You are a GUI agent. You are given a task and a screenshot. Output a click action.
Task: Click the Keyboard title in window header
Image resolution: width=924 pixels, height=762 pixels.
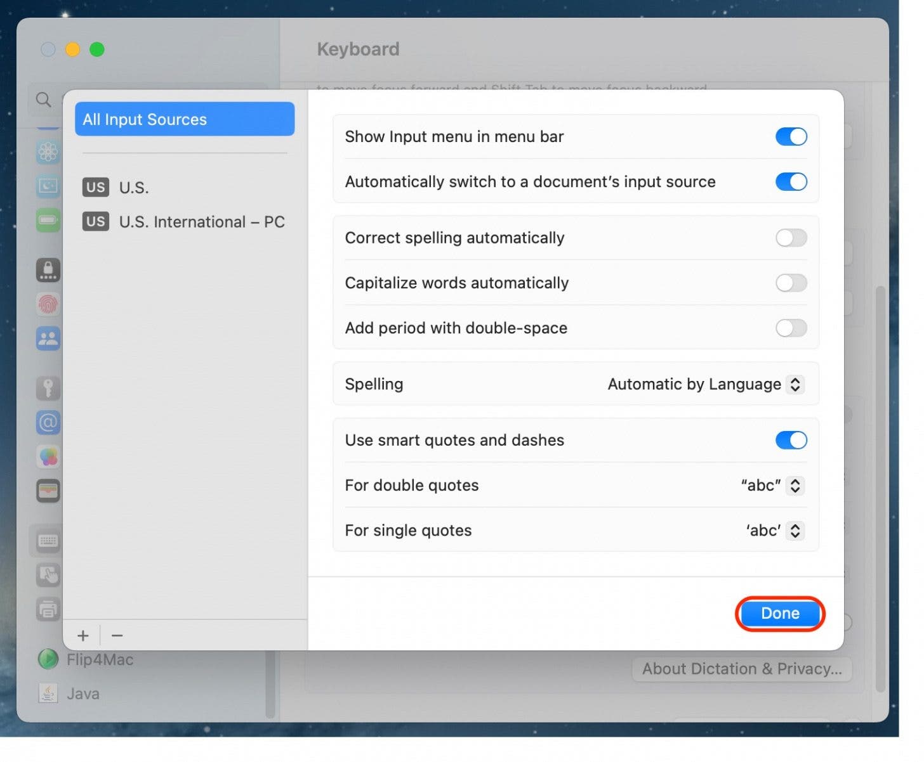(x=358, y=49)
